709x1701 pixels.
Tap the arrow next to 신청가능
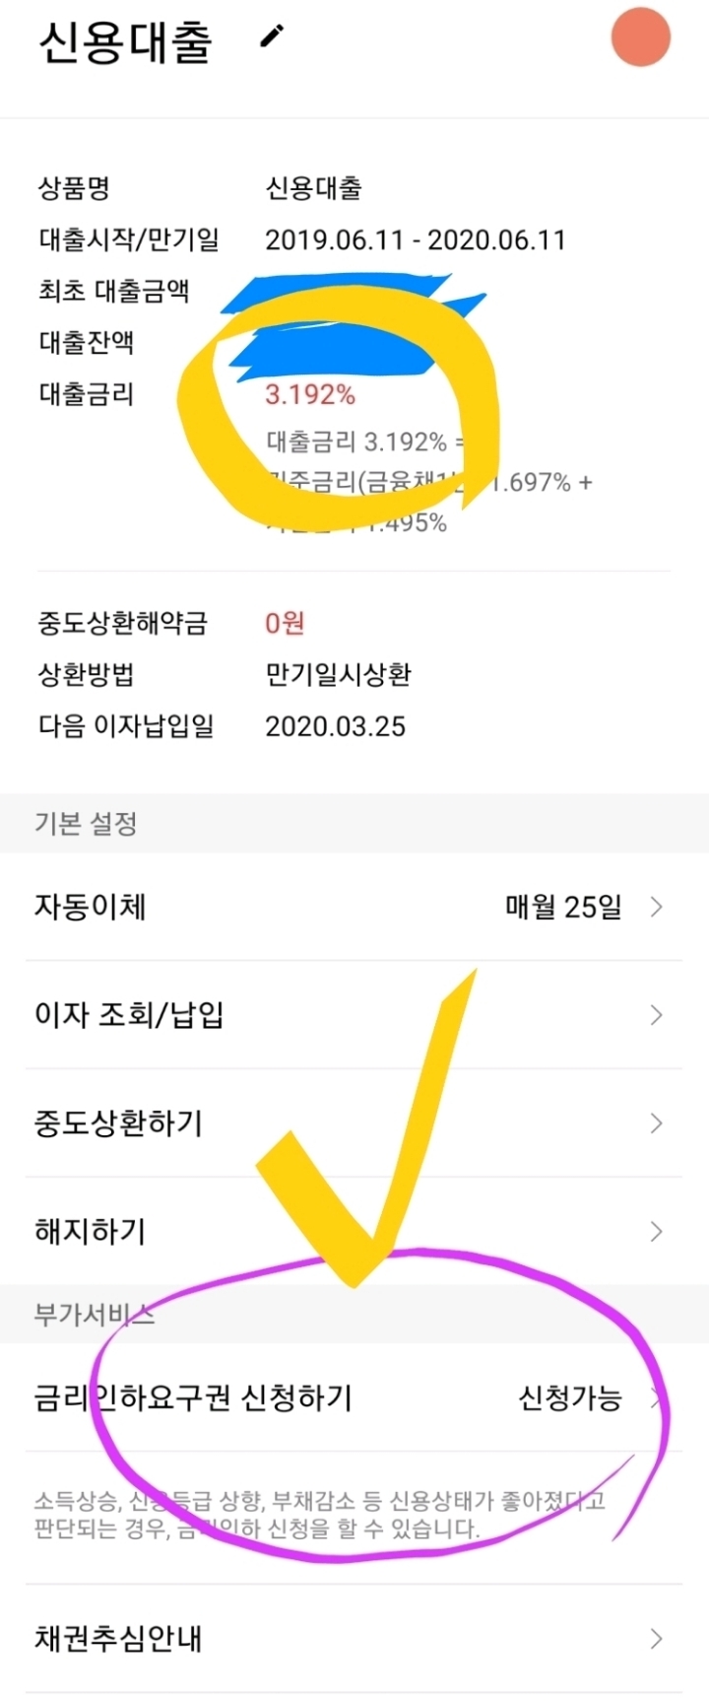pos(656,1398)
